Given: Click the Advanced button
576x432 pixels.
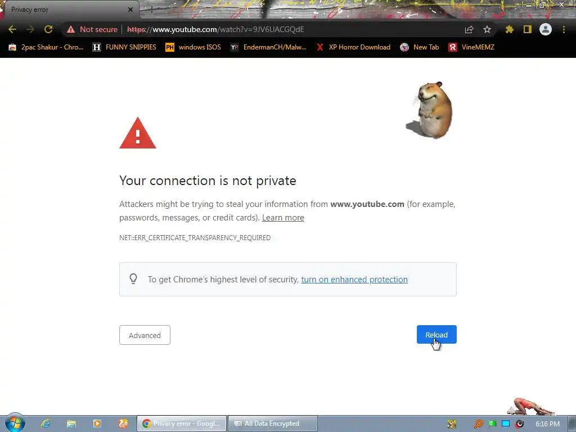Looking at the screenshot, I should tap(145, 335).
